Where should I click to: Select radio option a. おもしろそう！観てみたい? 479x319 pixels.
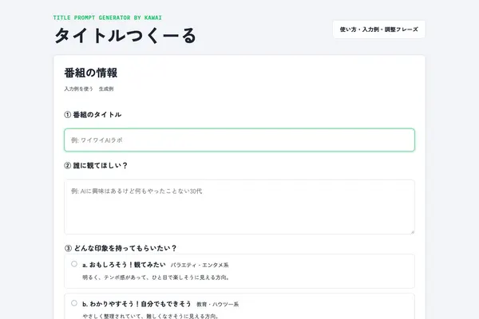(74, 264)
